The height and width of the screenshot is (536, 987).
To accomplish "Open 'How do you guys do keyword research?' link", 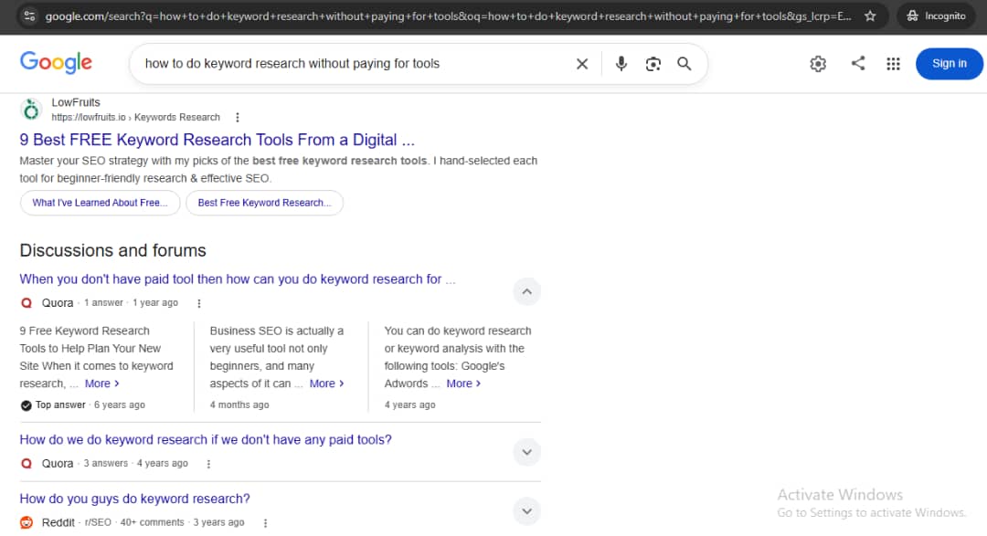I will (x=134, y=499).
